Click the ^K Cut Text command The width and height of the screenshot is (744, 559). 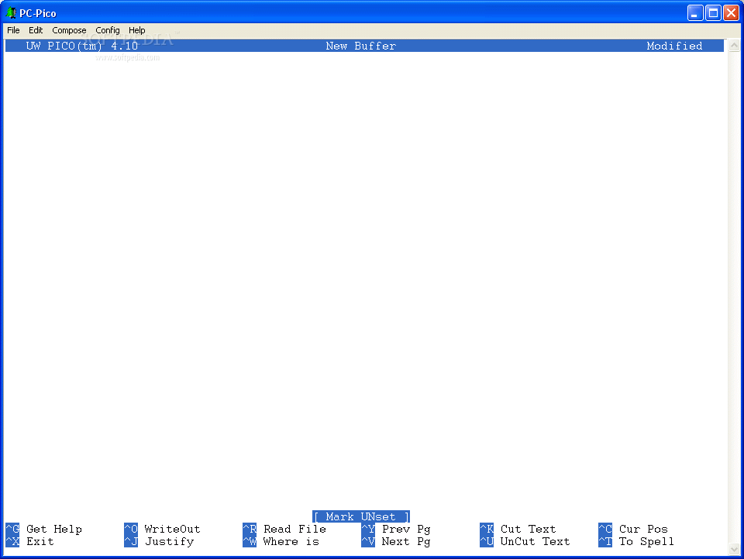tap(518, 529)
